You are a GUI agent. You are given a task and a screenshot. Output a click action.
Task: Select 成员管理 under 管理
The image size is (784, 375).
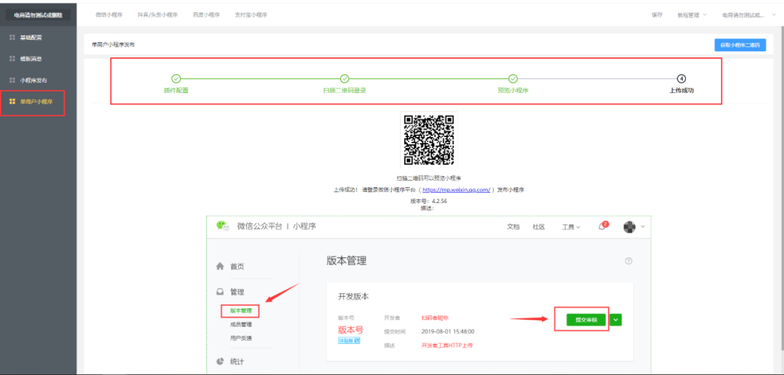click(x=241, y=324)
